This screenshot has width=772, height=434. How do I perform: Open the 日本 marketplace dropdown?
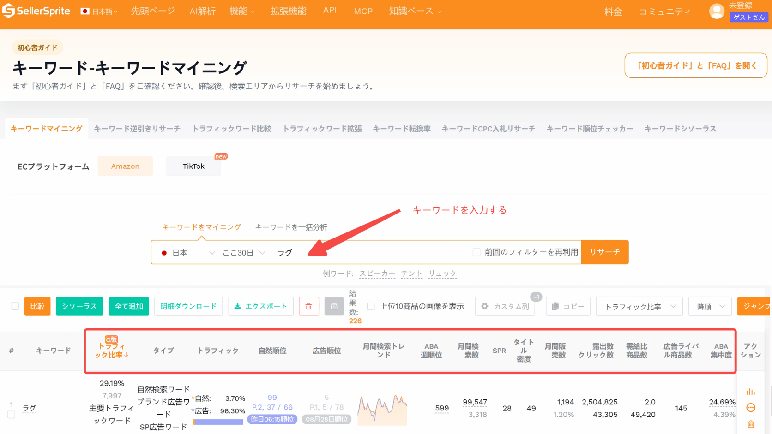click(x=188, y=253)
